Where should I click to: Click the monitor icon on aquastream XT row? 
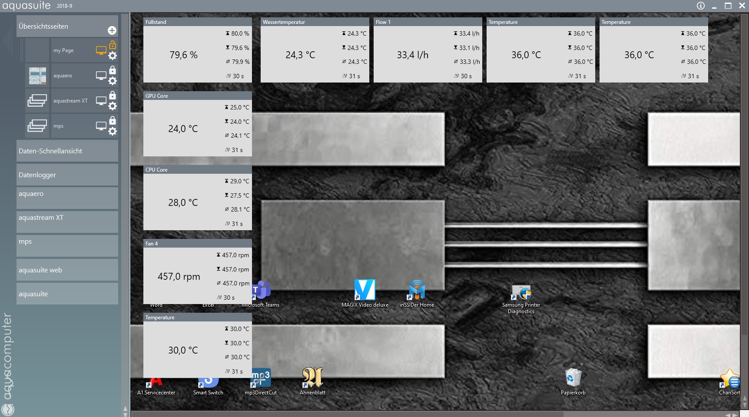(101, 101)
